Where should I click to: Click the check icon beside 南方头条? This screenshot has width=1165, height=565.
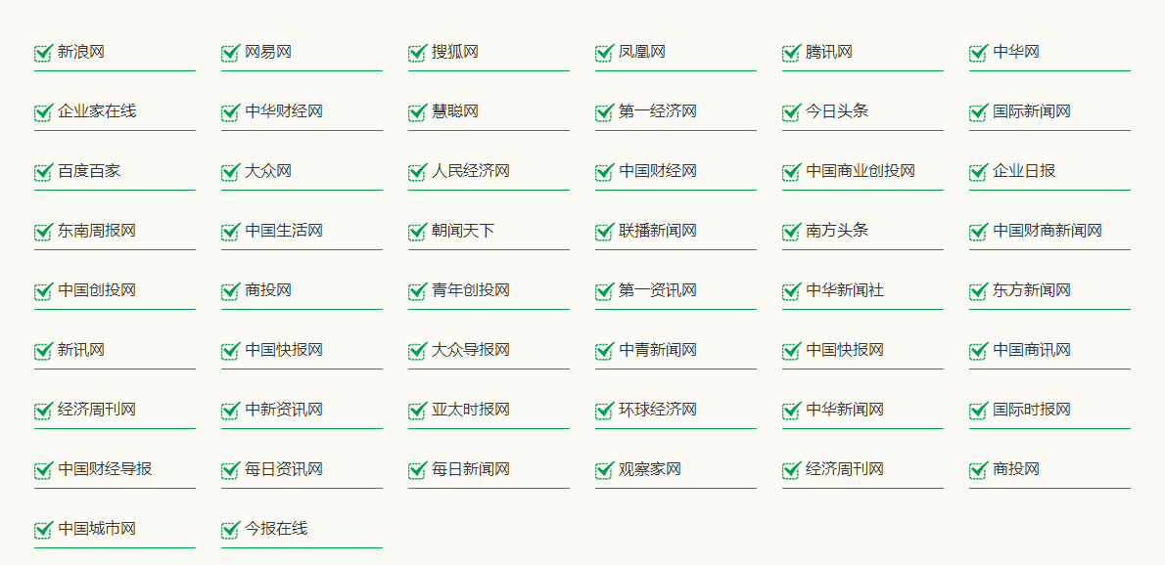pos(791,232)
